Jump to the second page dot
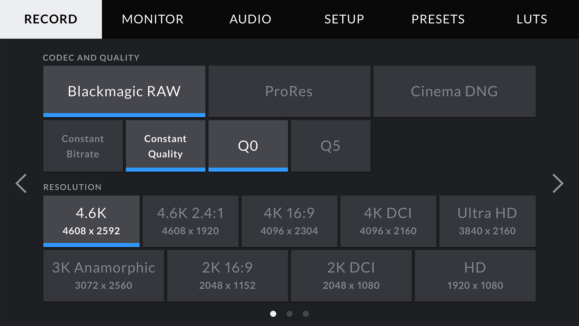The width and height of the screenshot is (579, 326). [x=290, y=314]
